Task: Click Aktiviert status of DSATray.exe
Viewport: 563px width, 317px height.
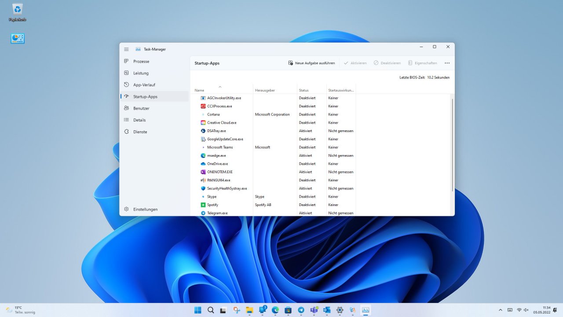Action: click(306, 131)
